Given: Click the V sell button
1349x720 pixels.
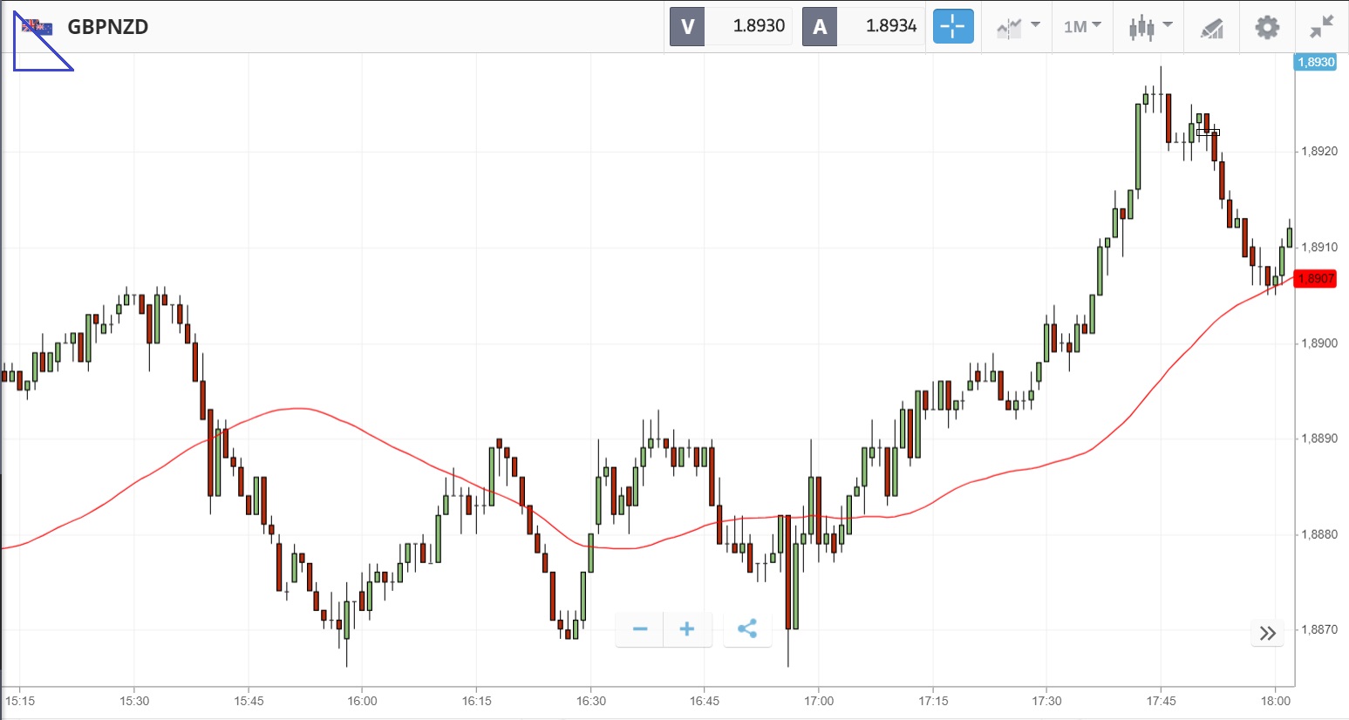Looking at the screenshot, I should [687, 26].
